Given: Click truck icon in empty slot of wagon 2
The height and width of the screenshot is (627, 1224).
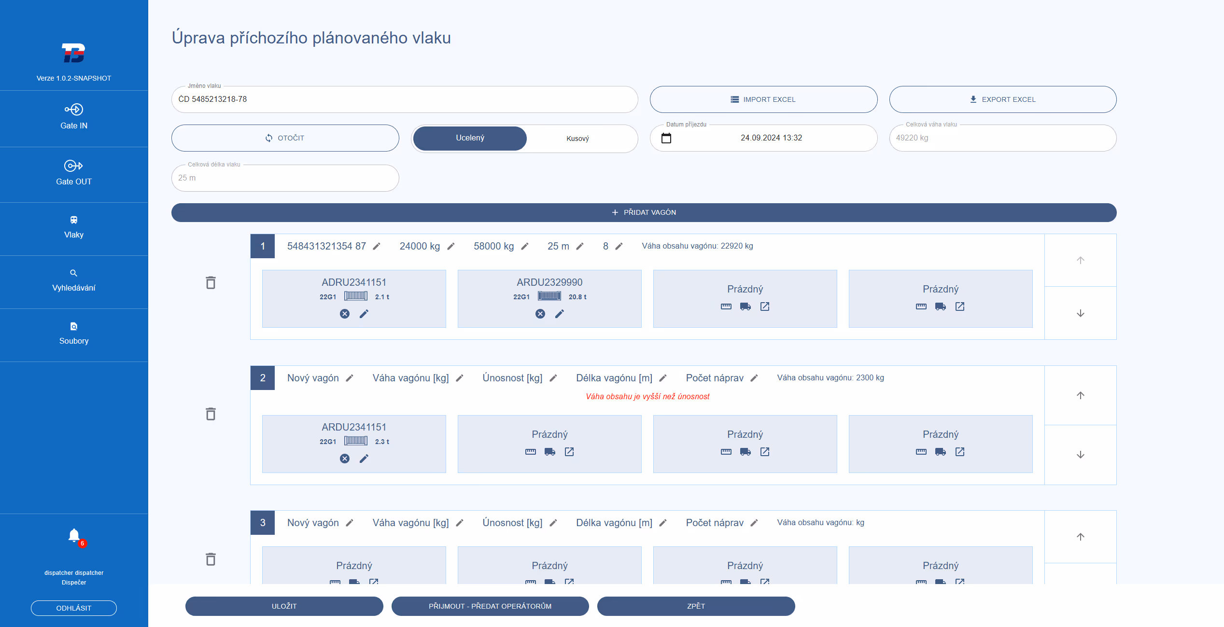Looking at the screenshot, I should point(549,452).
